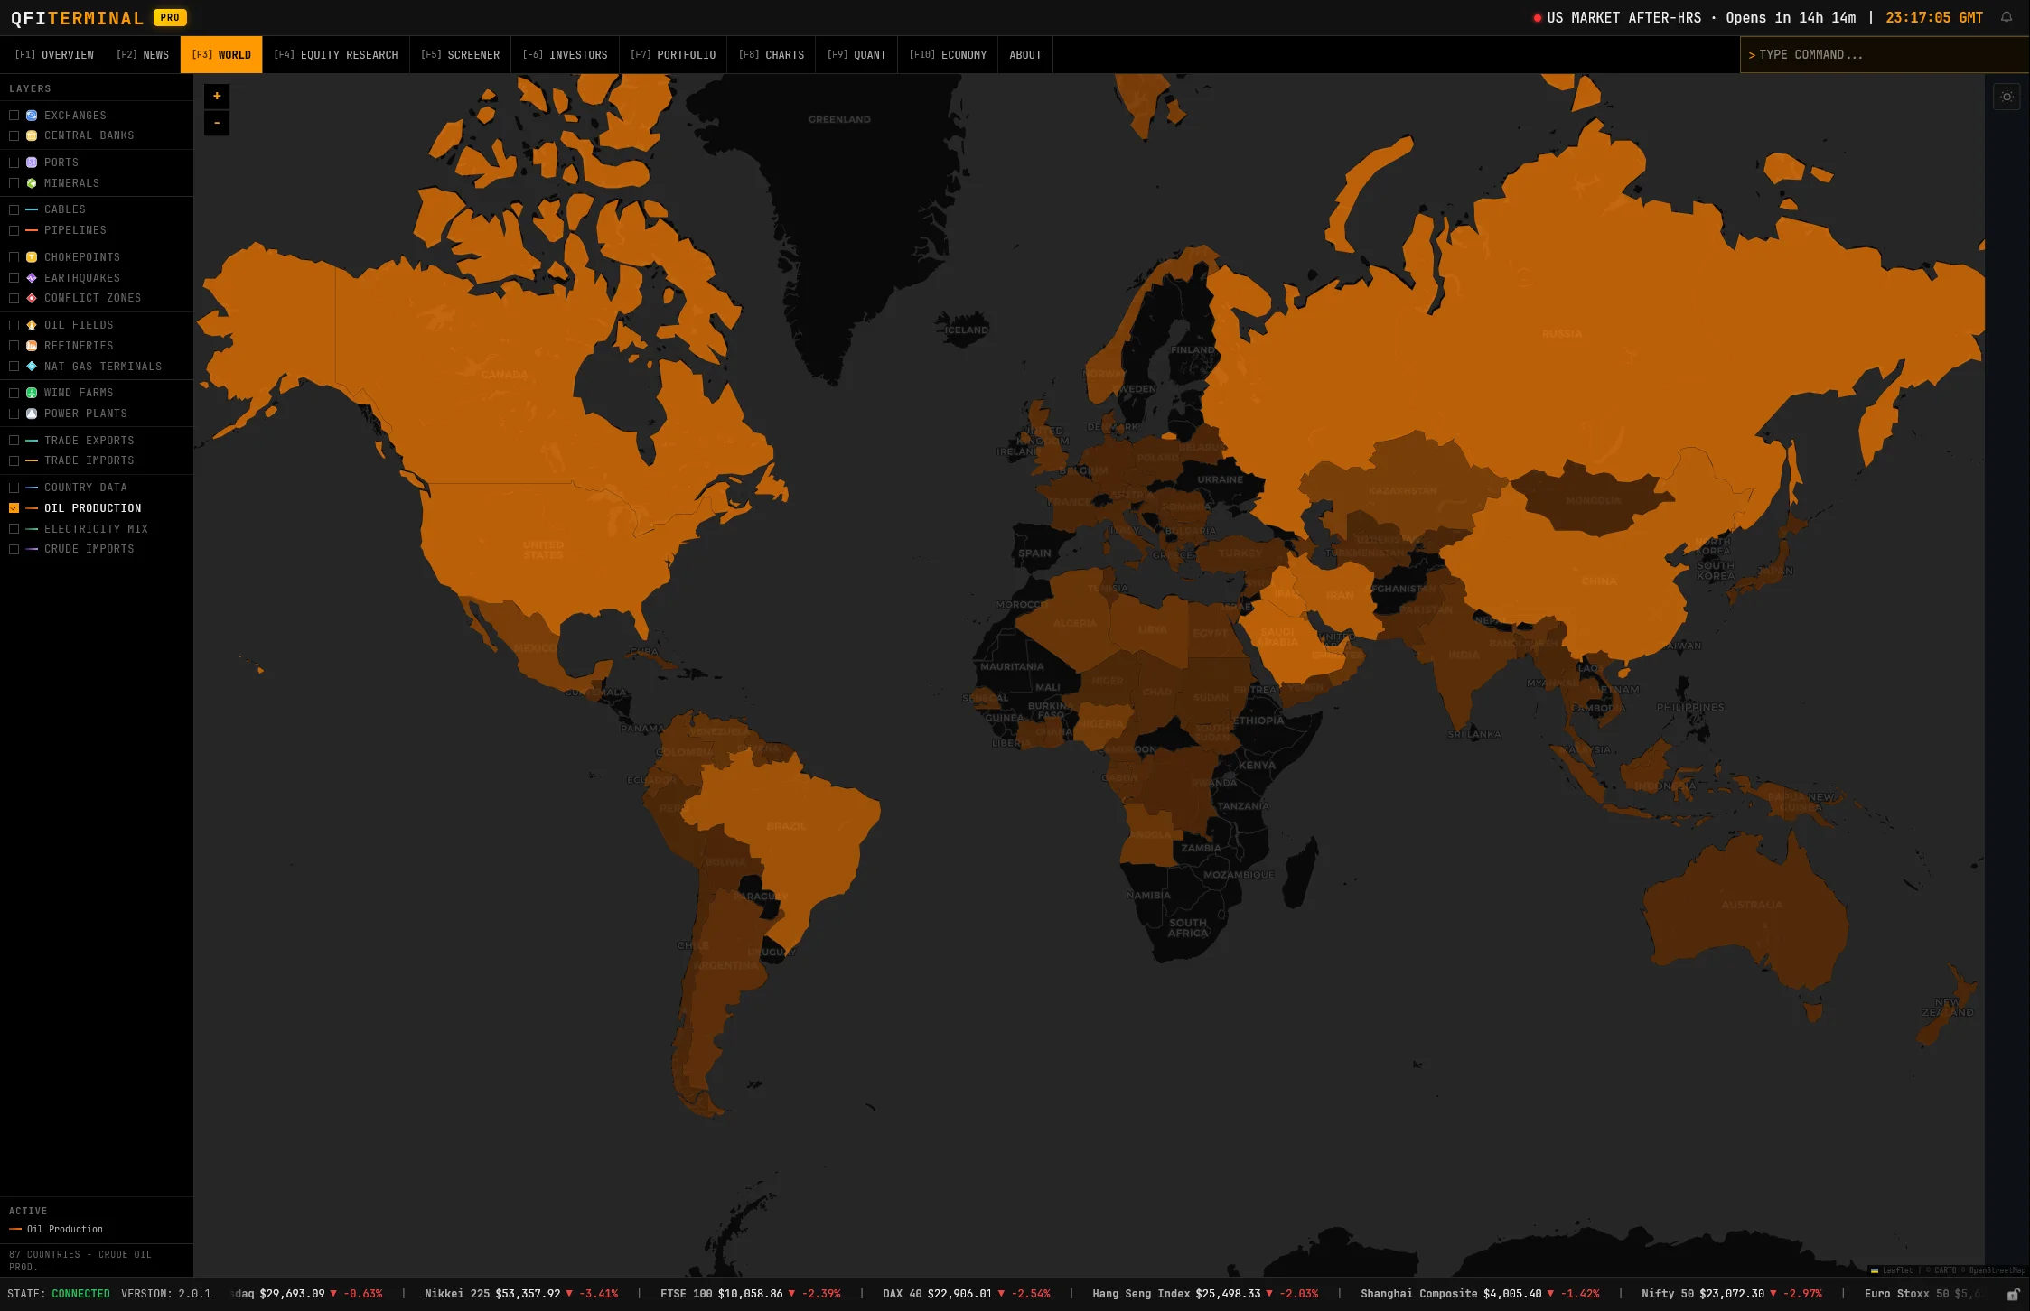Click the Exchanges globe icon in Layers panel

coord(32,116)
